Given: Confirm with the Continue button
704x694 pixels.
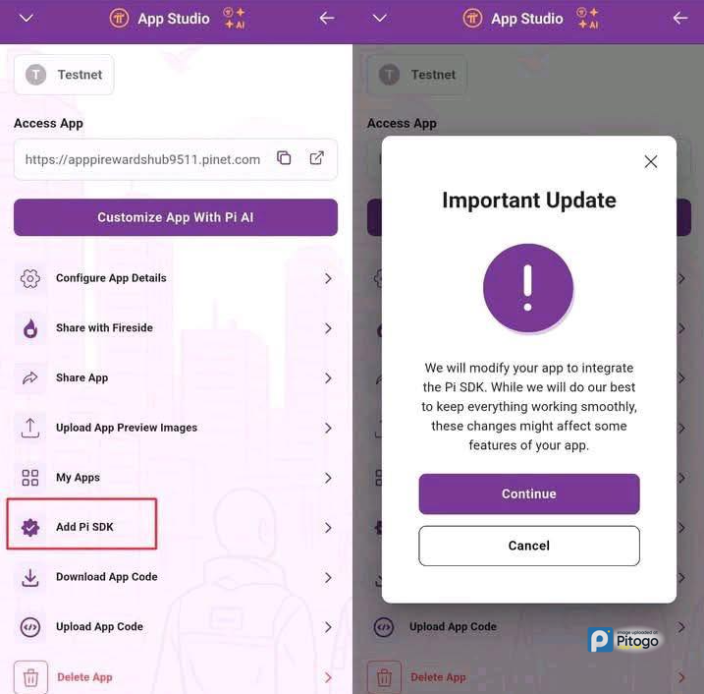Looking at the screenshot, I should (x=529, y=494).
